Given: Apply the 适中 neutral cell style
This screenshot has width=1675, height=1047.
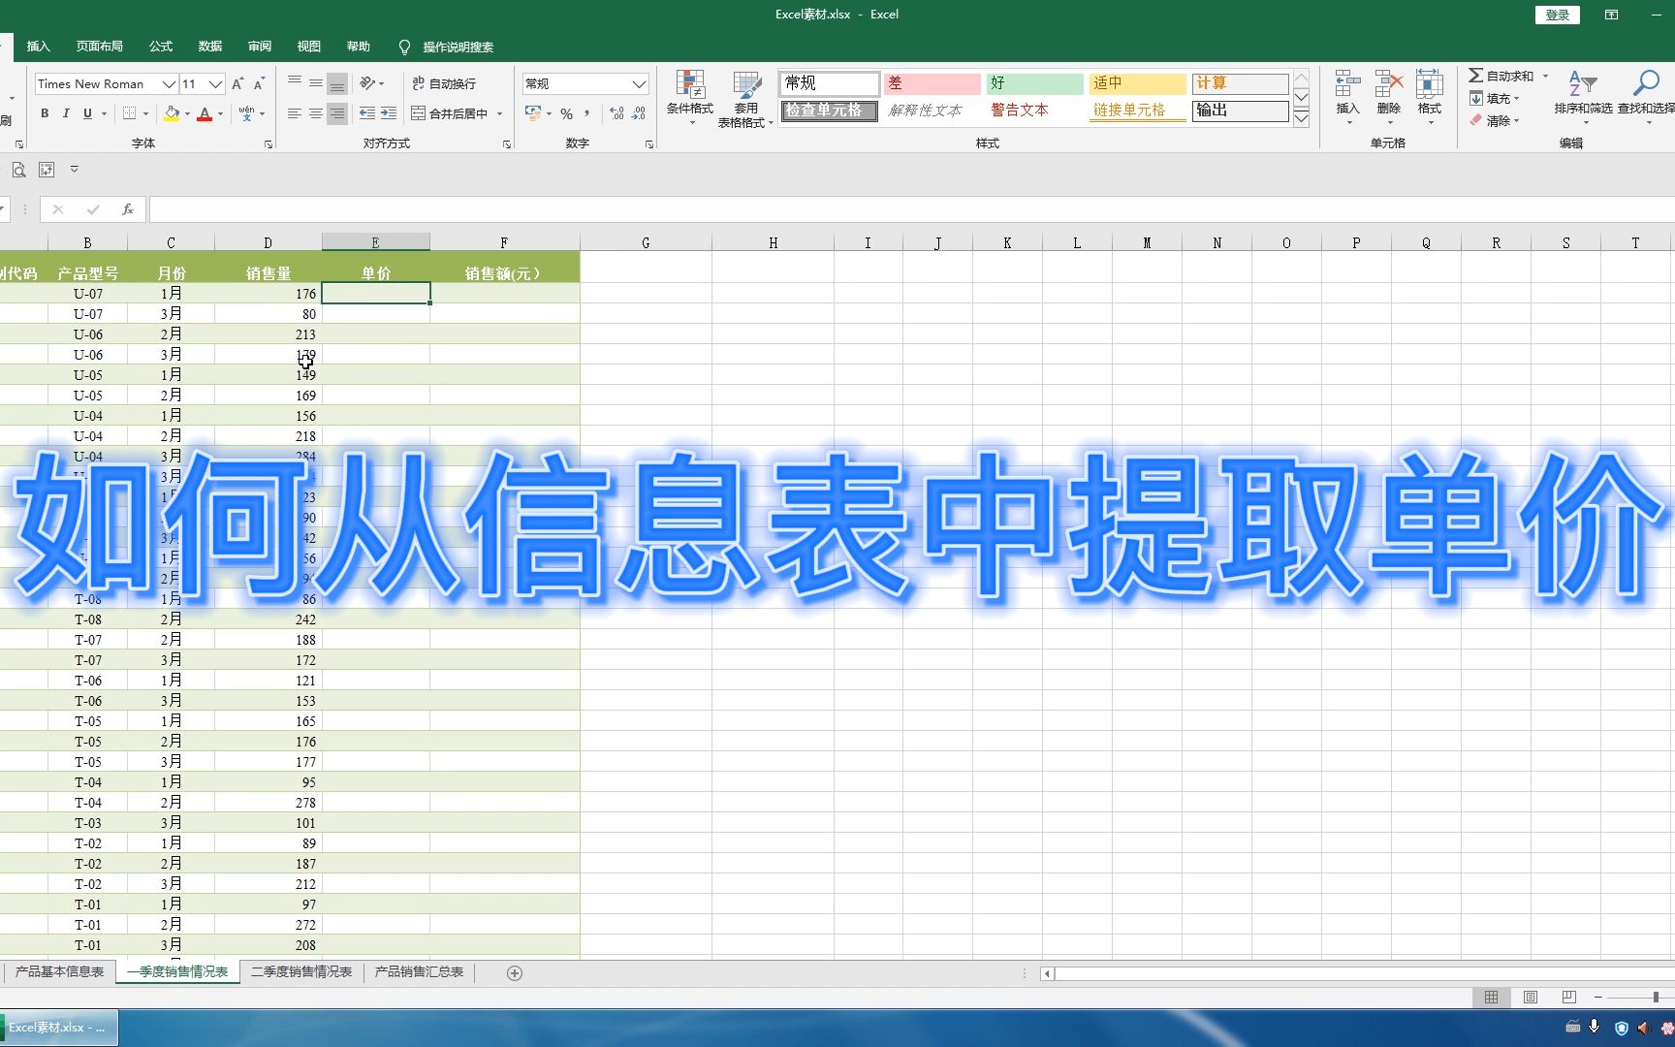Looking at the screenshot, I should 1137,83.
